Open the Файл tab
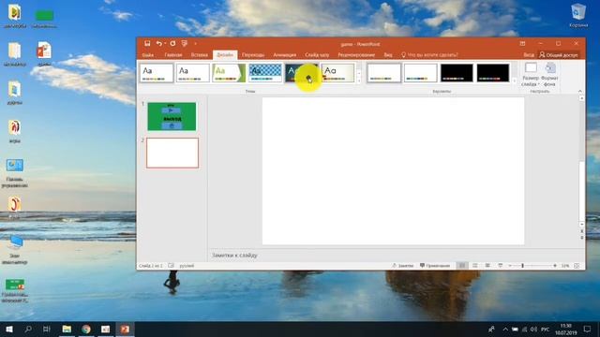This screenshot has height=337, width=600. tap(148, 55)
